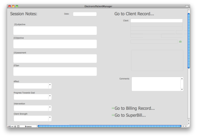Click the zoom-out icon next to 100

tap(12, 126)
